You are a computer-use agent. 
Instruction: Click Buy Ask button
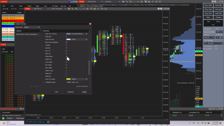point(208,9)
